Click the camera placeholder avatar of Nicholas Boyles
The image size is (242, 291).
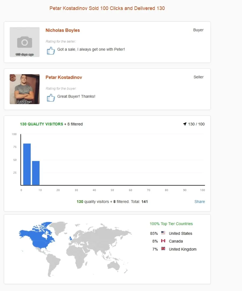[x=24, y=42]
